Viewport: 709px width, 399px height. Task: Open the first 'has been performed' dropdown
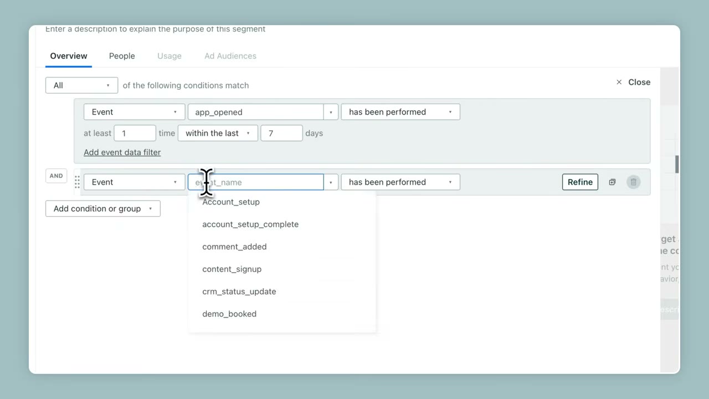(400, 112)
